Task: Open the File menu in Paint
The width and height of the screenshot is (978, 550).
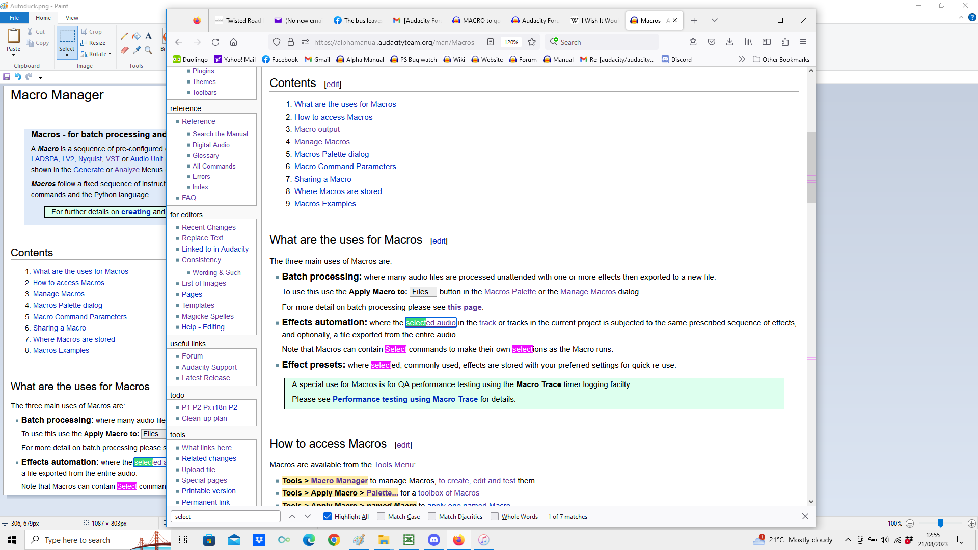Action: pyautogui.click(x=14, y=17)
